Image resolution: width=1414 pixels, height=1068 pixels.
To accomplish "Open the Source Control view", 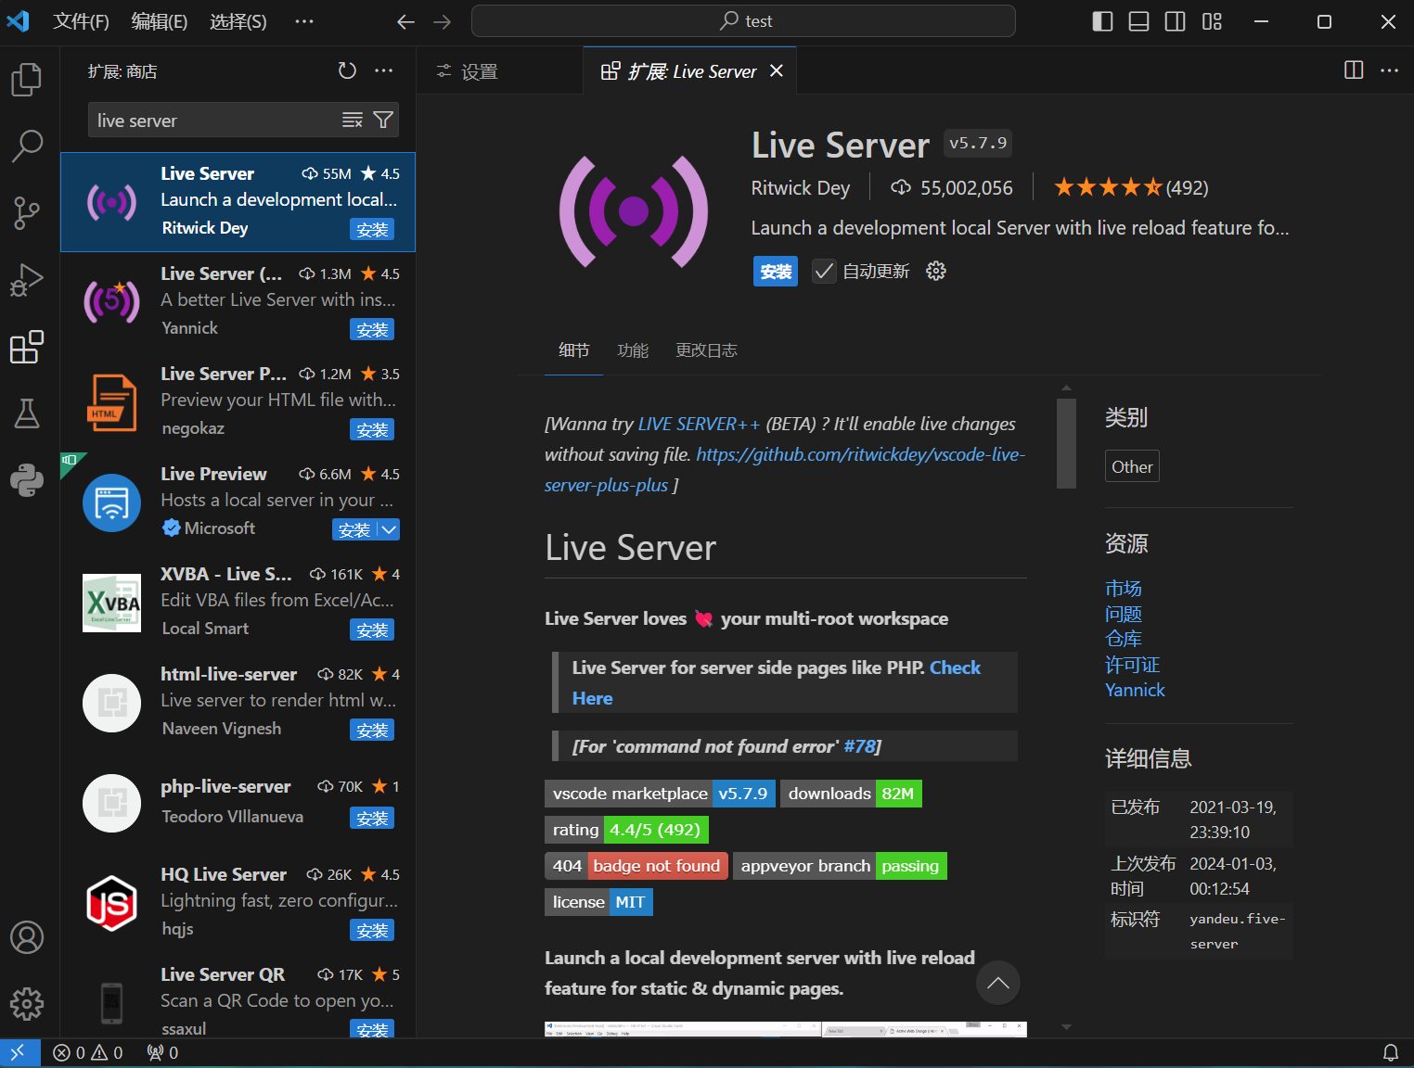I will (x=27, y=213).
